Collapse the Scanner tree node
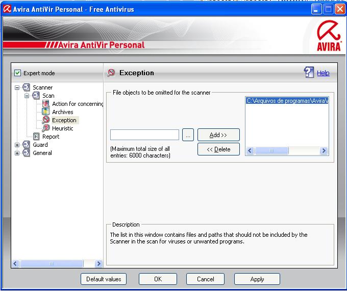The width and height of the screenshot is (347, 291). [x=17, y=87]
